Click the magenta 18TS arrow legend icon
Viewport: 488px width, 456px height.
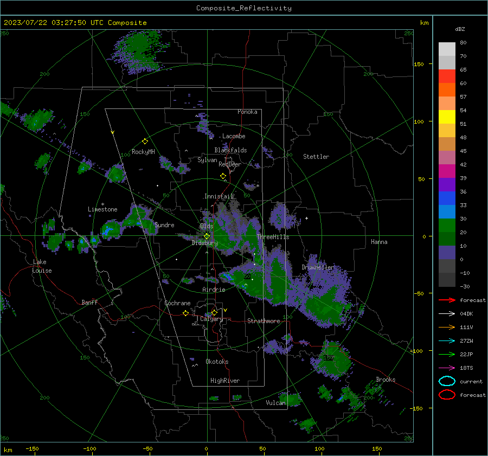[447, 368]
